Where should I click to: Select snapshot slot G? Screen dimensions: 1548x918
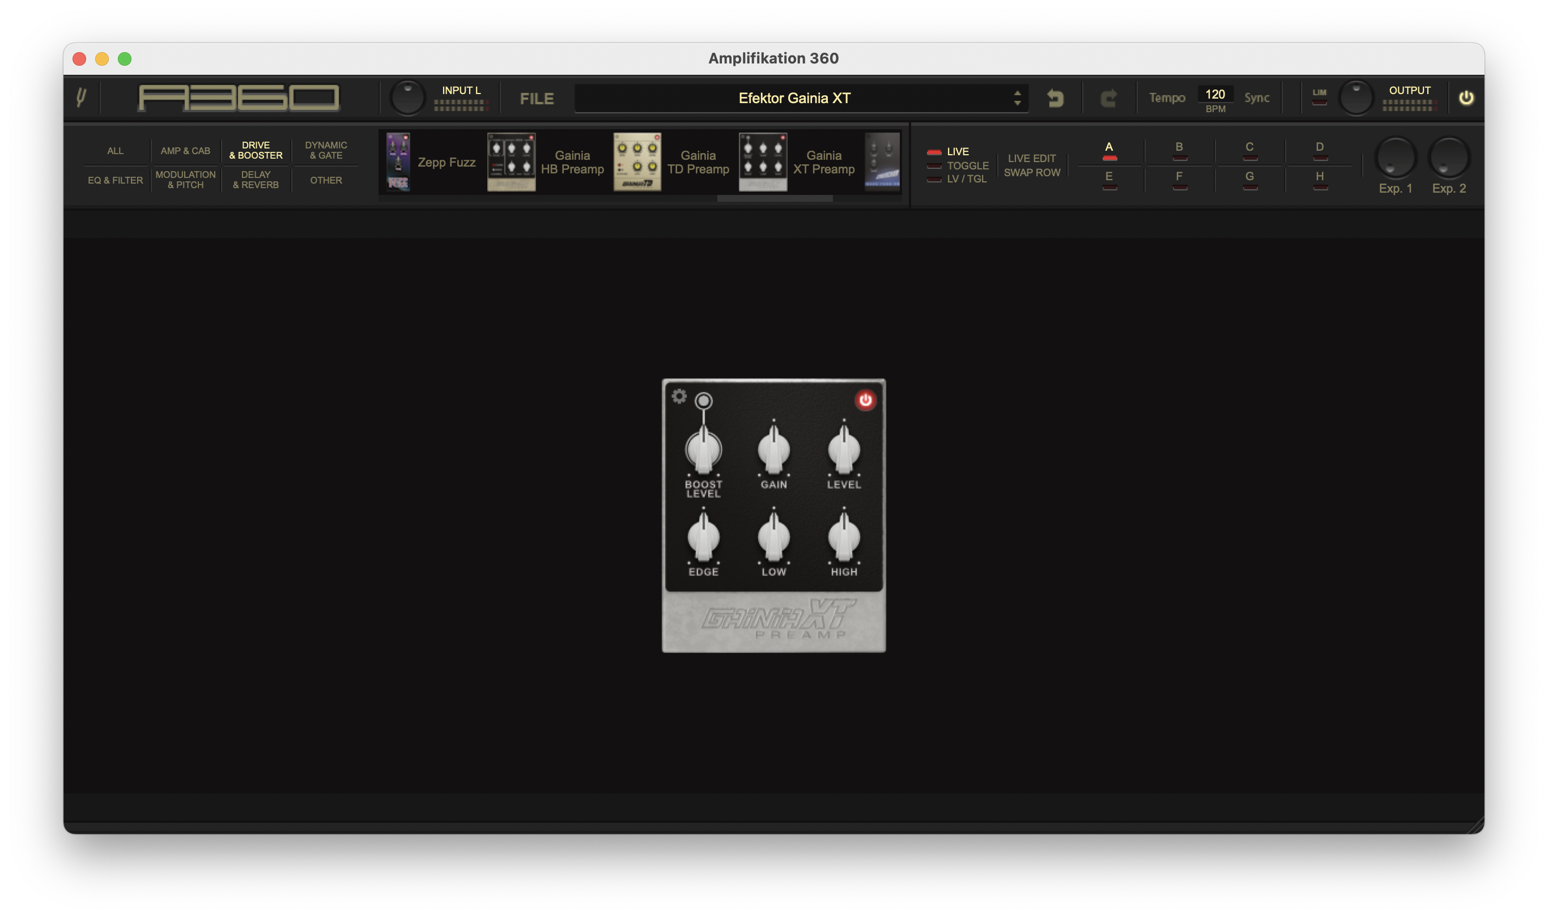click(x=1249, y=180)
